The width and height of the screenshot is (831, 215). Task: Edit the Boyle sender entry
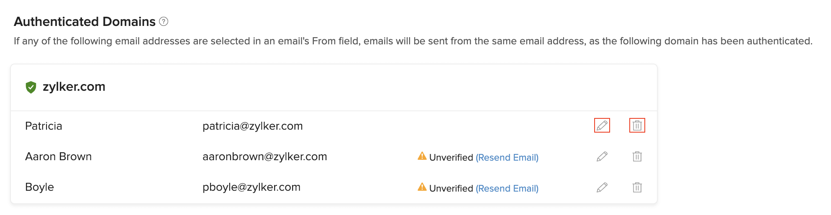pyautogui.click(x=602, y=187)
